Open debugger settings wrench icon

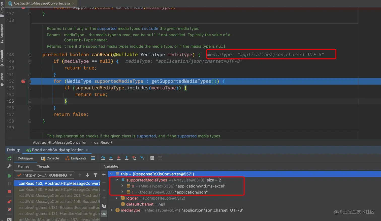click(9, 166)
